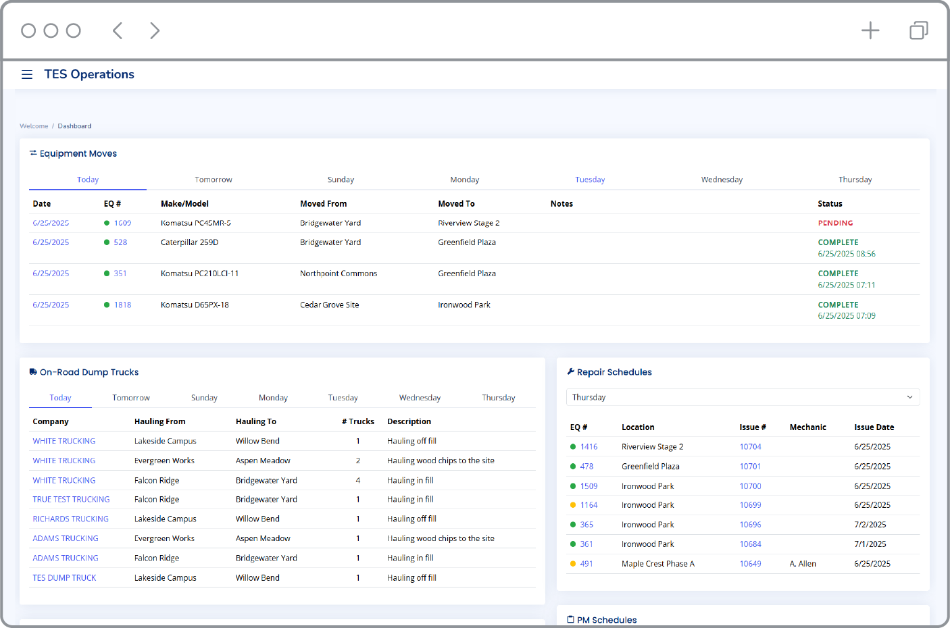The image size is (950, 628).
Task: Click the browser back arrow
Action: 118,30
